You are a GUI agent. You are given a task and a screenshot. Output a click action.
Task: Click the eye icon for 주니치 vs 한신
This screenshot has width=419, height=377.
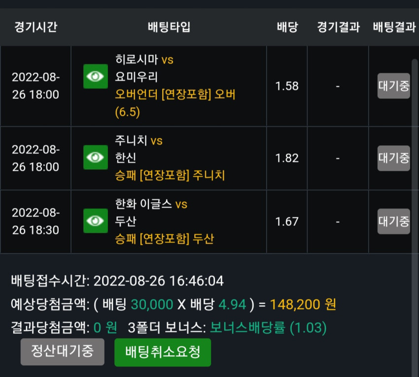96,157
